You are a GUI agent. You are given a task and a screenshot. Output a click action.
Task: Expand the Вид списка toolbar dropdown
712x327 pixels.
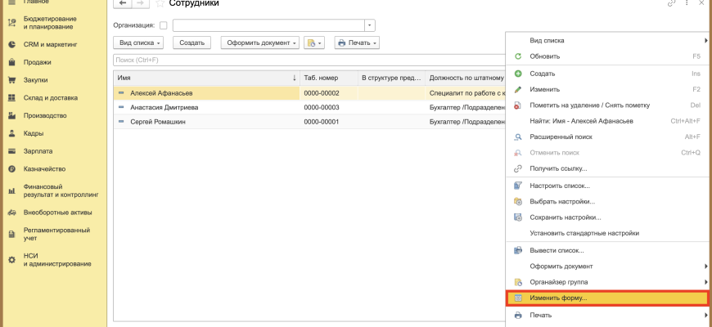pos(139,43)
